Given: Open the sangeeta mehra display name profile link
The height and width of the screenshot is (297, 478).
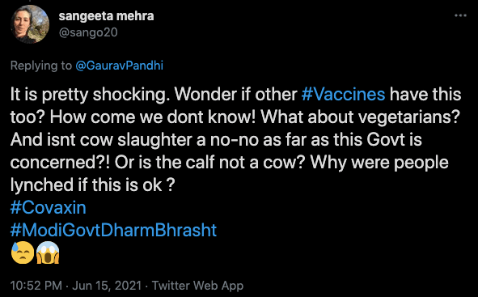Looking at the screenshot, I should point(106,16).
